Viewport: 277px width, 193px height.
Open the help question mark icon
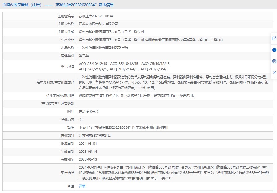click(x=274, y=50)
